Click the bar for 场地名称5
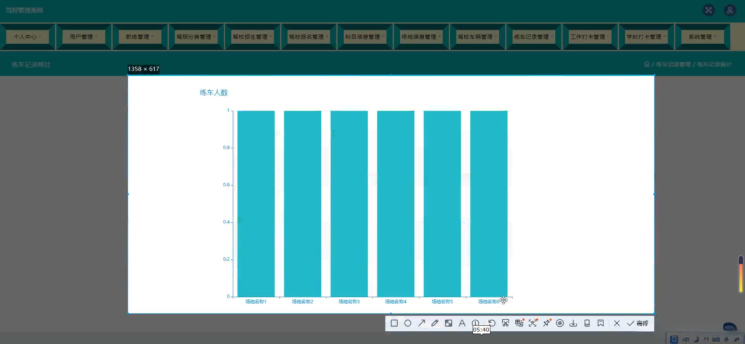Viewport: 745px width, 344px height. click(442, 204)
